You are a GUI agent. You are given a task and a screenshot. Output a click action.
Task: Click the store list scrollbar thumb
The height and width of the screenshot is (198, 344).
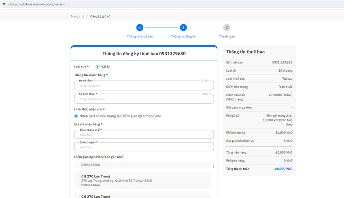213,166
